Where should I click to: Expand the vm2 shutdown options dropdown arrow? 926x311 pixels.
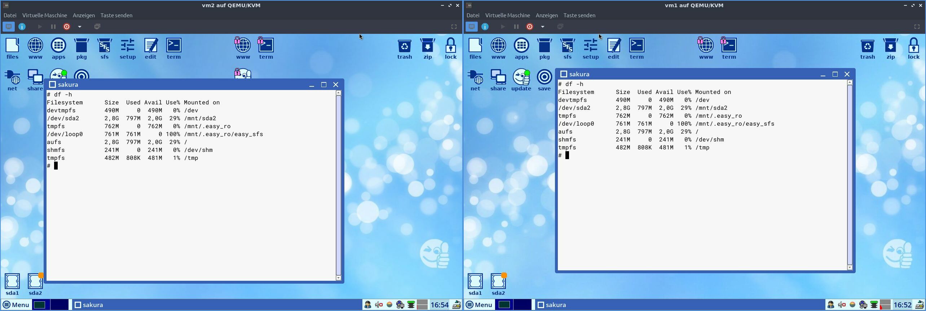[x=80, y=27]
